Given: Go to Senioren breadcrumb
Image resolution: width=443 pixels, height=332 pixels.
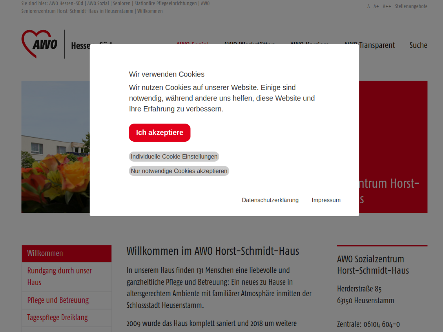Looking at the screenshot, I should point(122,3).
